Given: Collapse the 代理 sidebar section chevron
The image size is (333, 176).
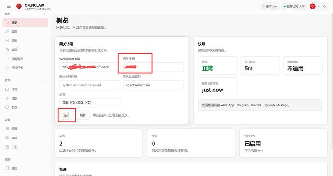Looking at the screenshot, I should tap(45, 80).
